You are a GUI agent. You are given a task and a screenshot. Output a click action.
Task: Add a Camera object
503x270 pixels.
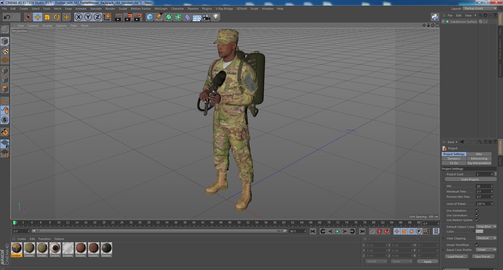(x=207, y=17)
